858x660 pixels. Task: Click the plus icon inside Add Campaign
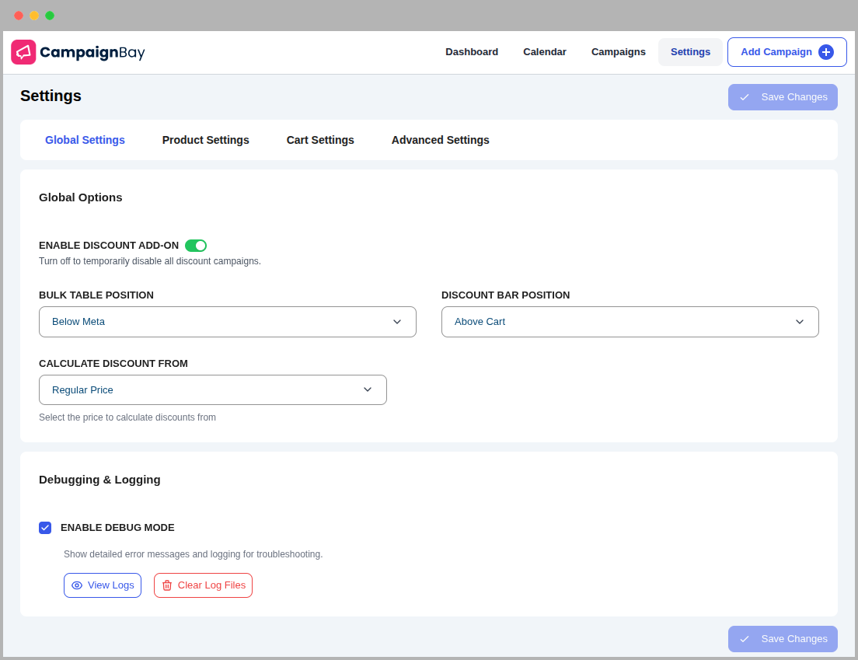click(x=825, y=52)
